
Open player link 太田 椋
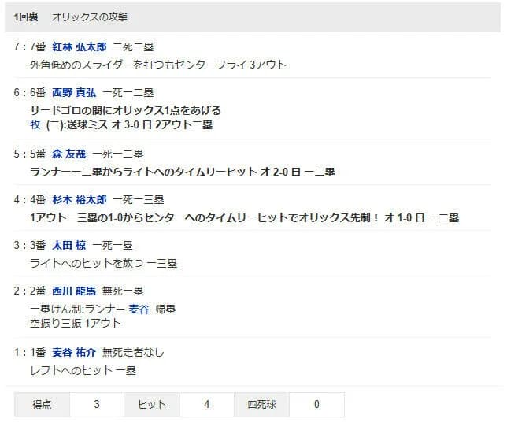68,245
